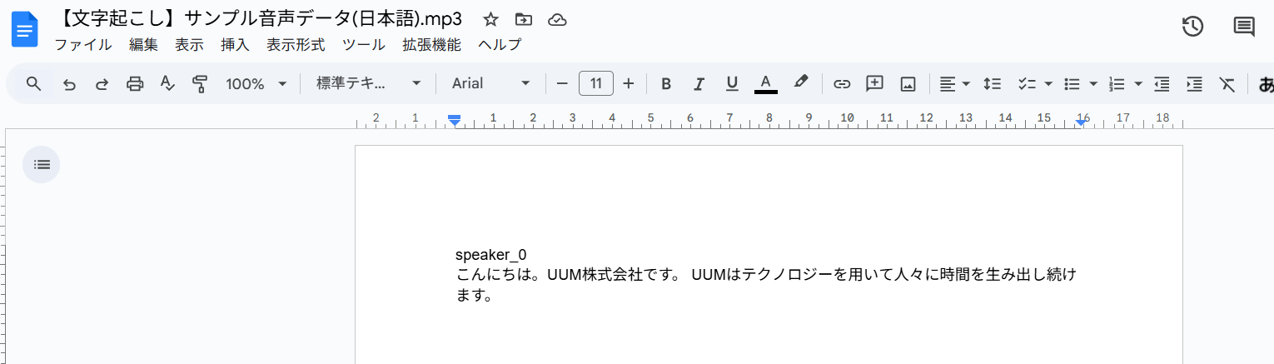
Task: Click the ます。 line ending
Action: coord(475,296)
